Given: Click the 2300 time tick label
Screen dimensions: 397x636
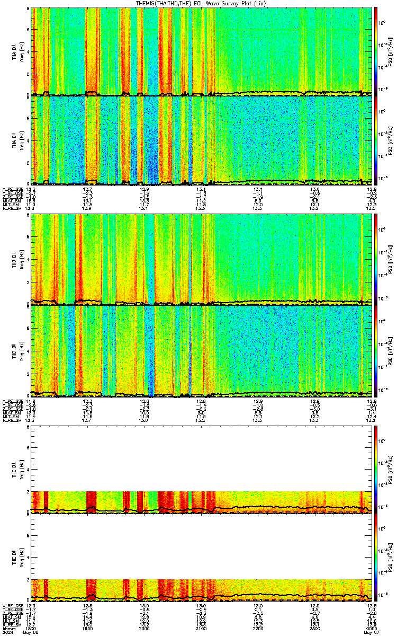Looking at the screenshot, I should [315, 629].
